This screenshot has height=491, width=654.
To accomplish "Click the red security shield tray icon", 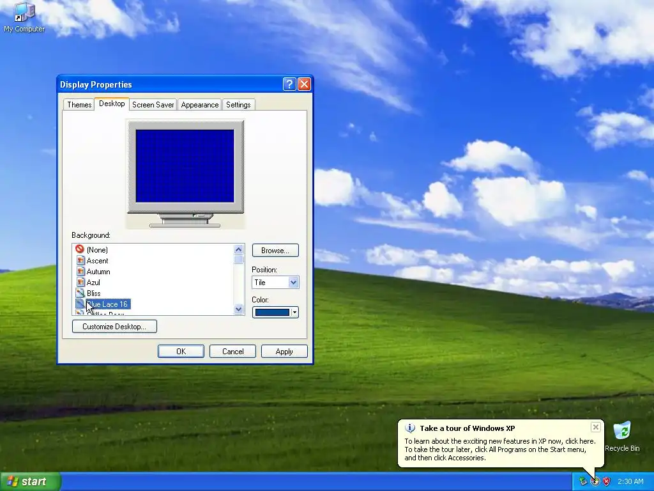I will [x=607, y=481].
